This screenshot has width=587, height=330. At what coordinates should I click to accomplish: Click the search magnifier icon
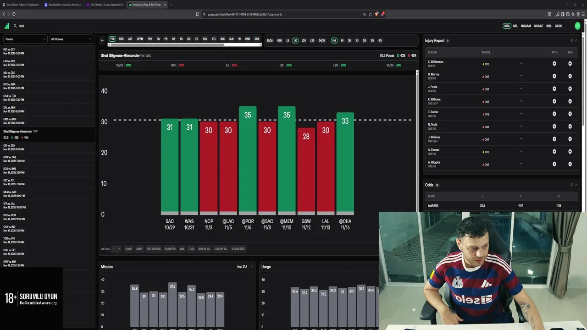[x=15, y=26]
